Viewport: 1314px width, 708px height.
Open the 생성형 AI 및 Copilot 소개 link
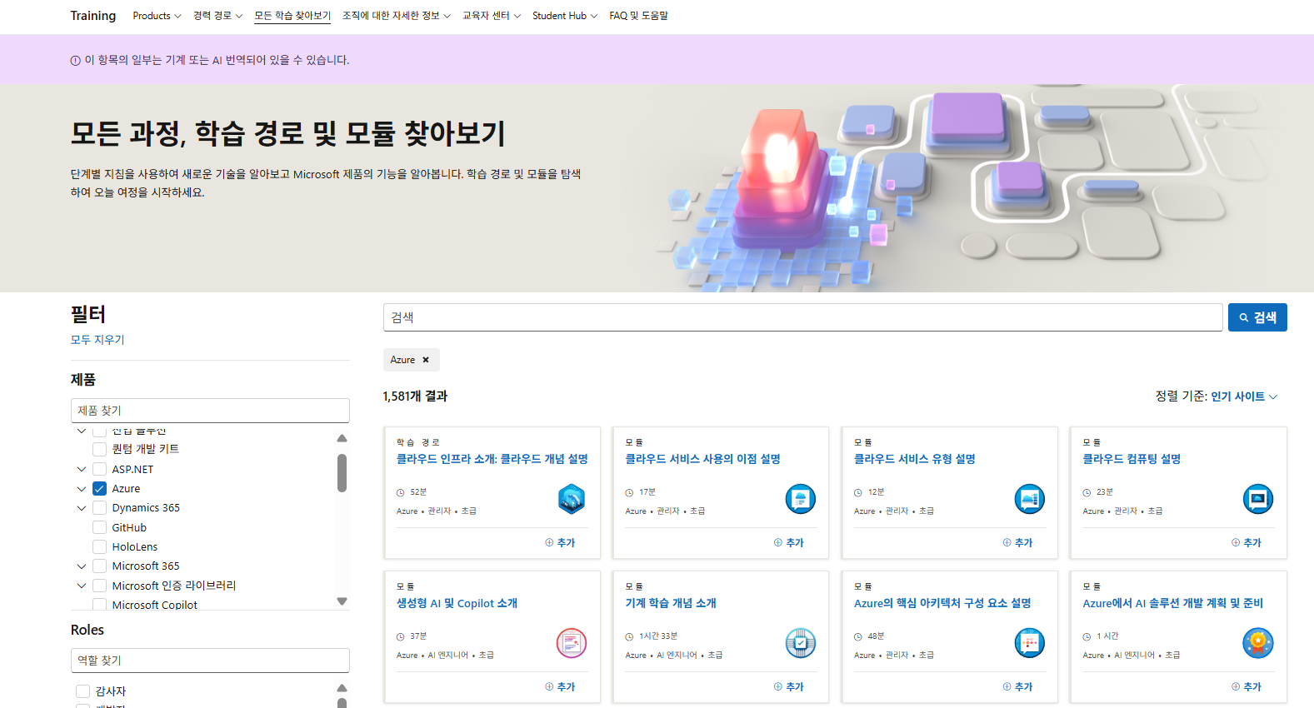(457, 603)
